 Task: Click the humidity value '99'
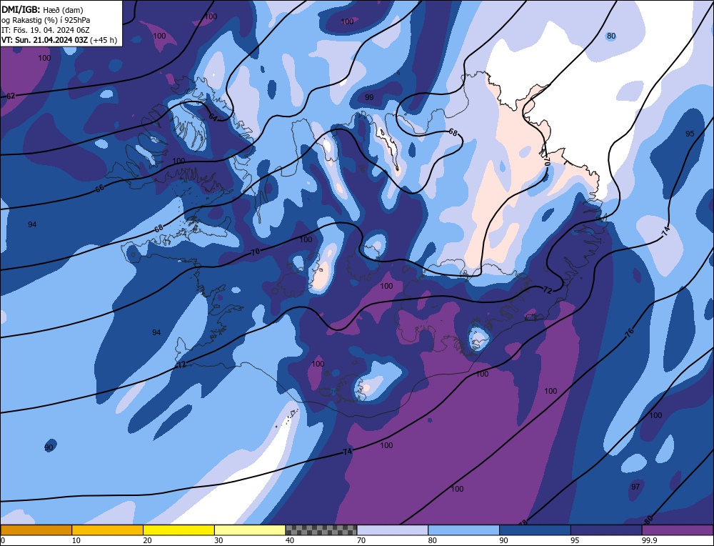pyautogui.click(x=369, y=97)
